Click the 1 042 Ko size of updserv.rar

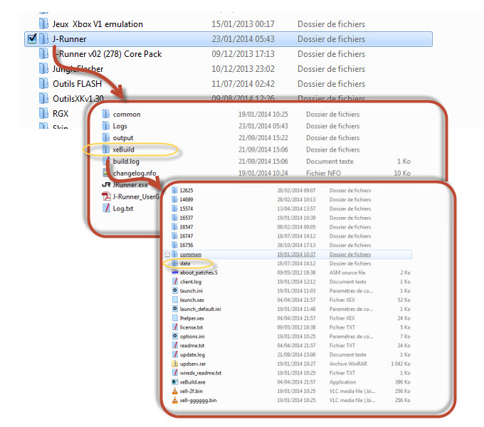400,364
